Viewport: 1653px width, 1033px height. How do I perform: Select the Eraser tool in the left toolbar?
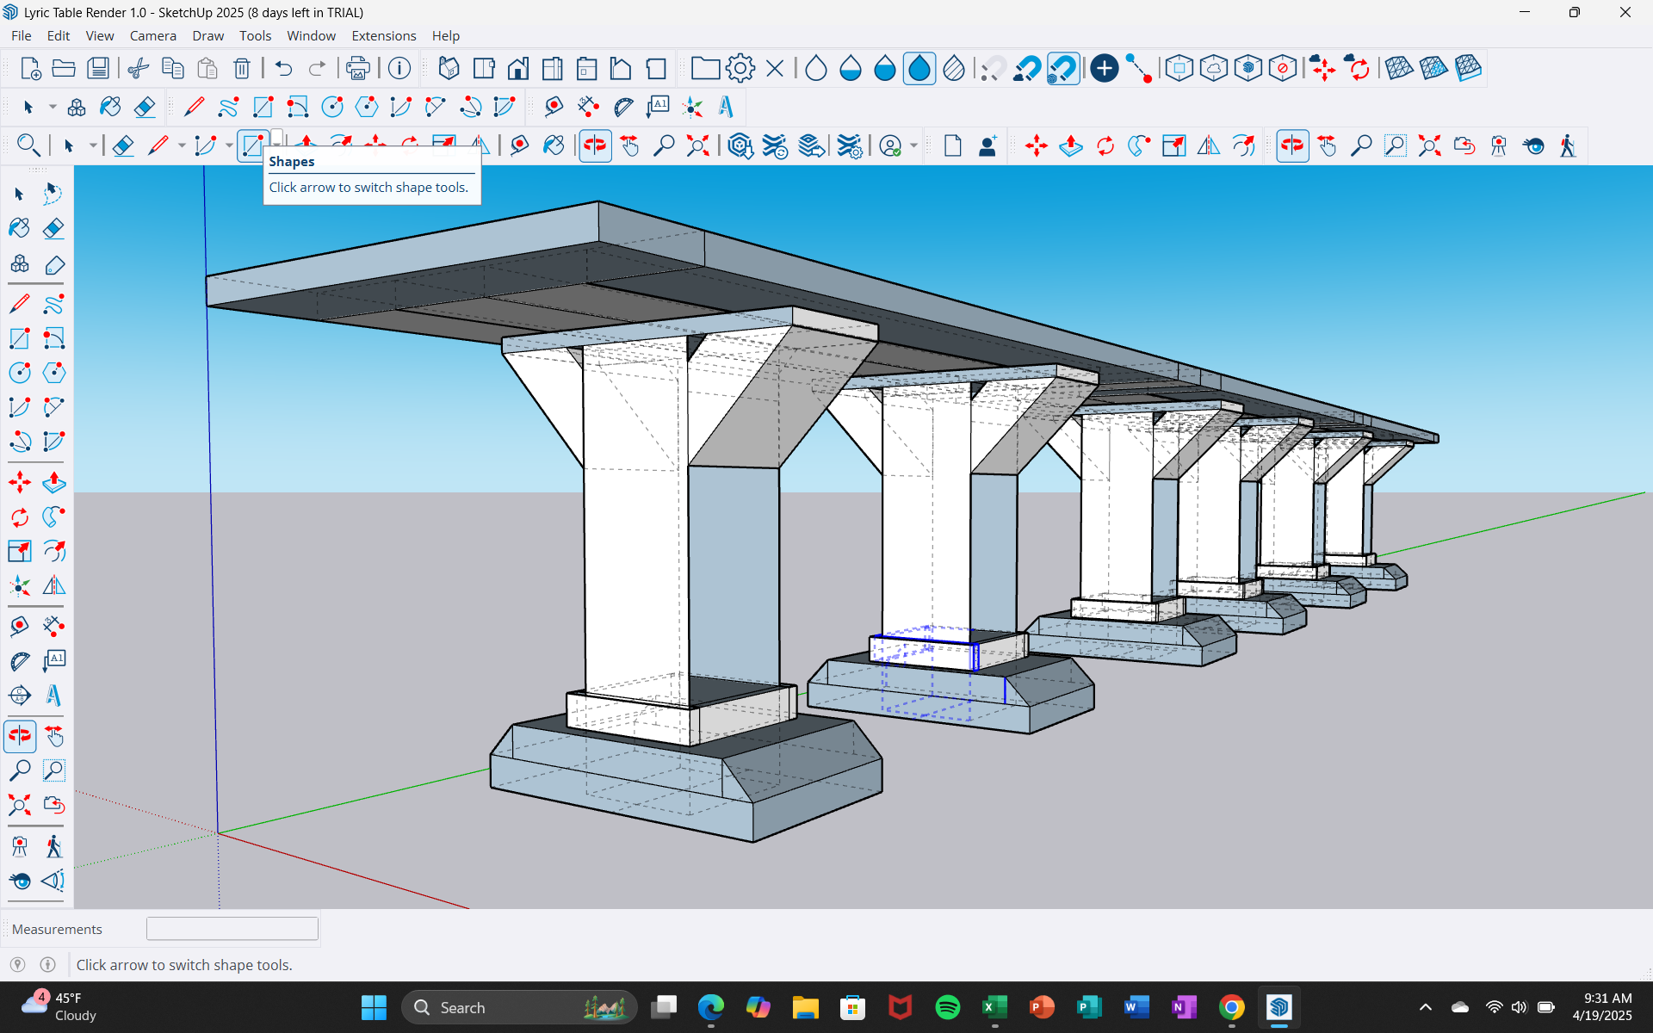click(53, 228)
